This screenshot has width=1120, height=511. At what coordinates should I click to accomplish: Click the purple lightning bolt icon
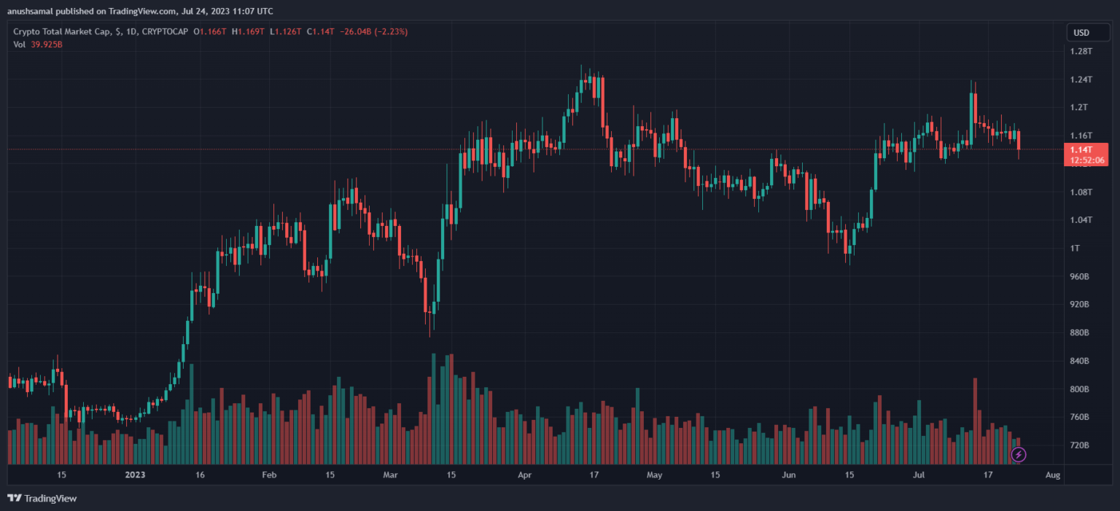1019,455
